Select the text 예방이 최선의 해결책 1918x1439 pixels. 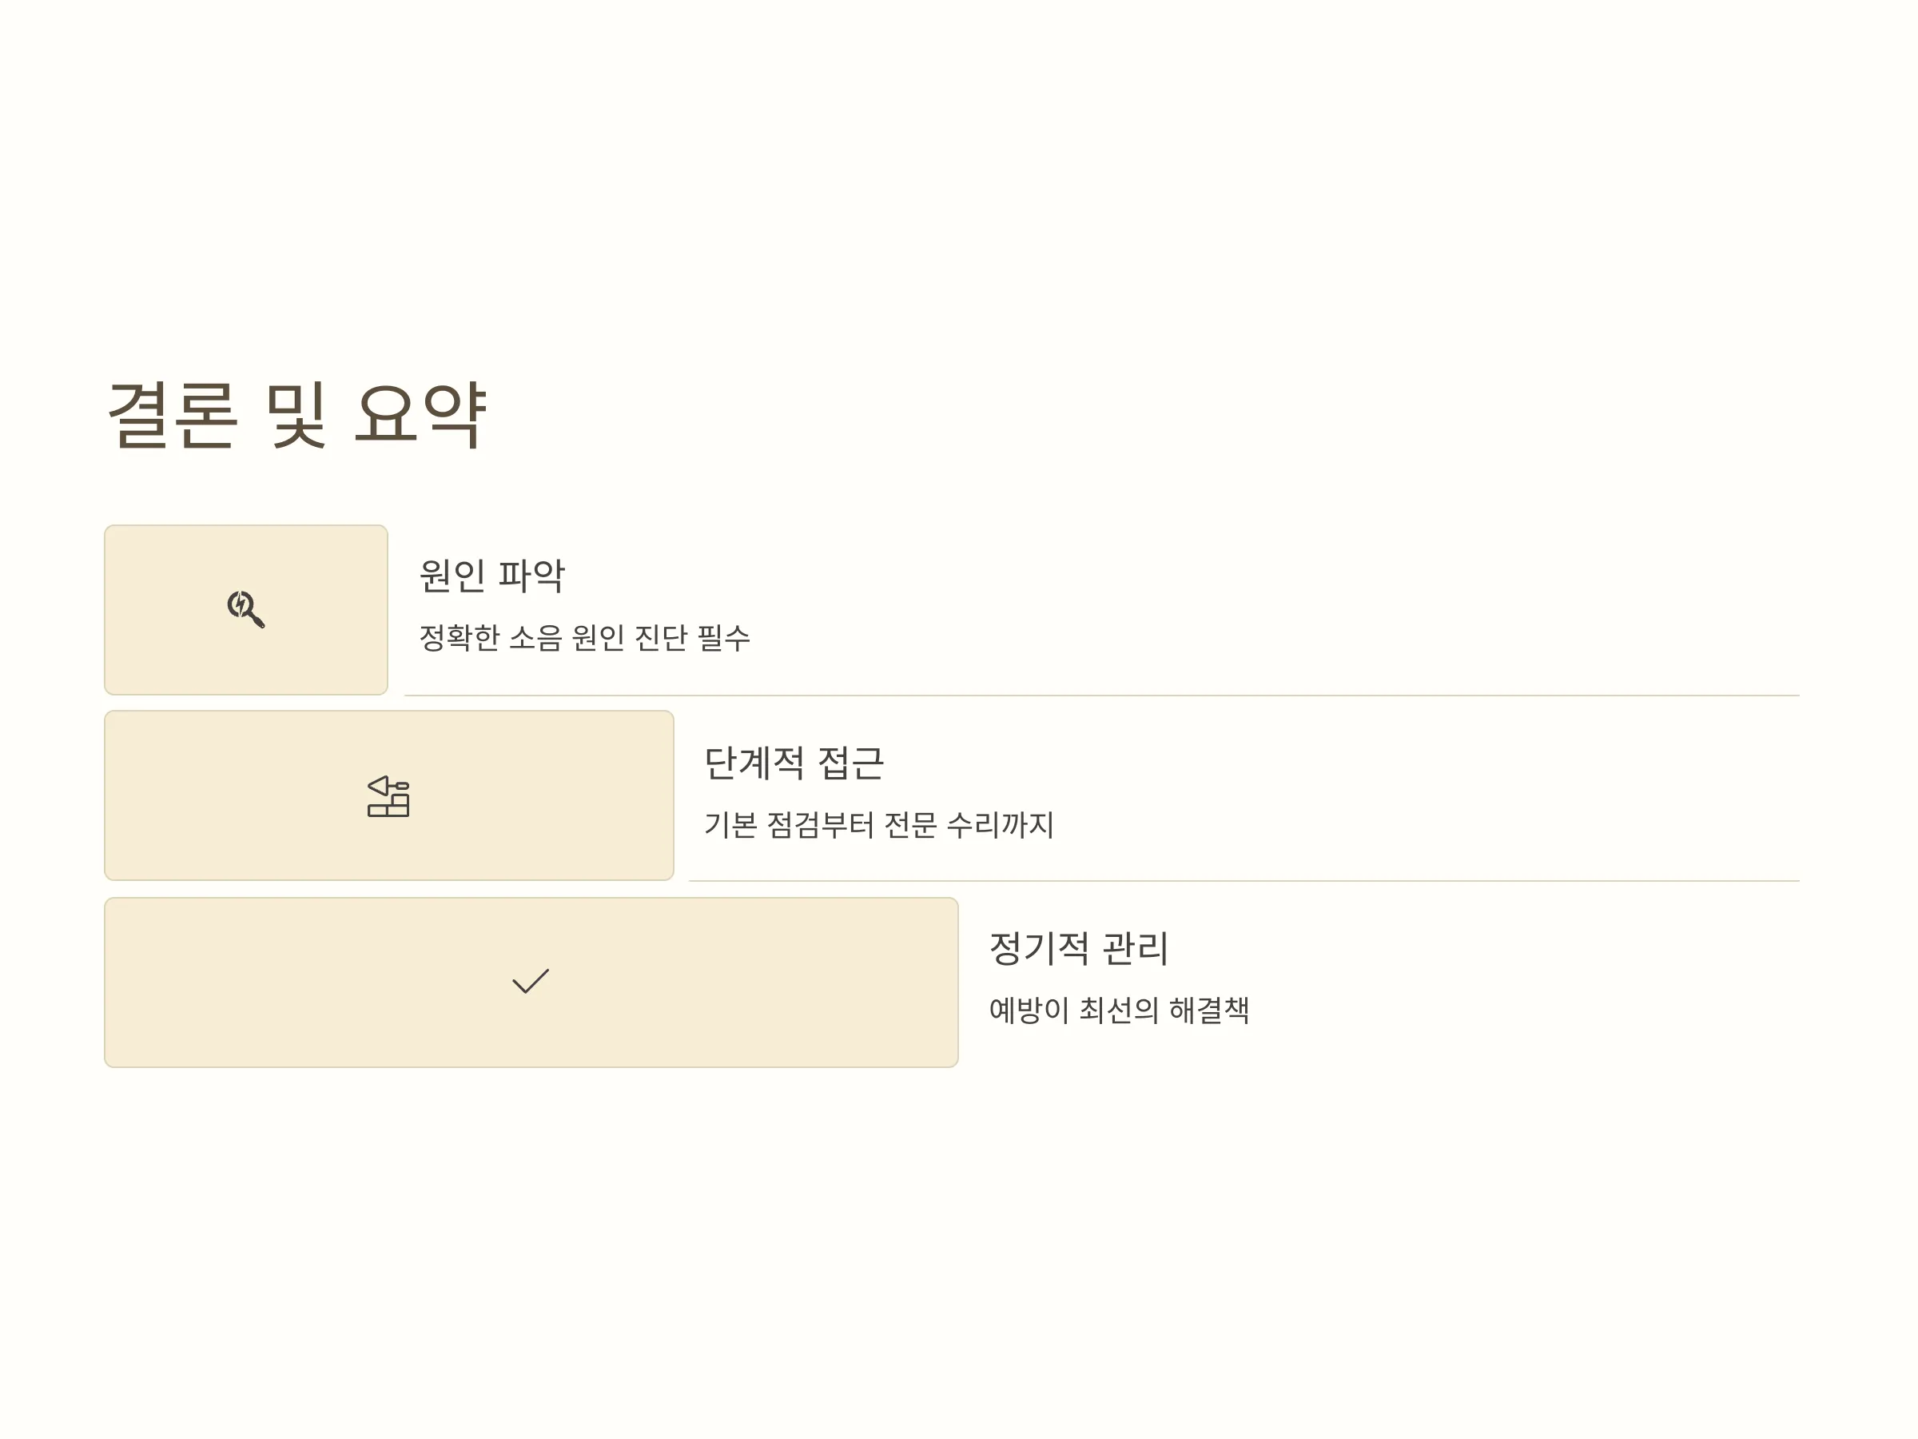[x=1119, y=1010]
